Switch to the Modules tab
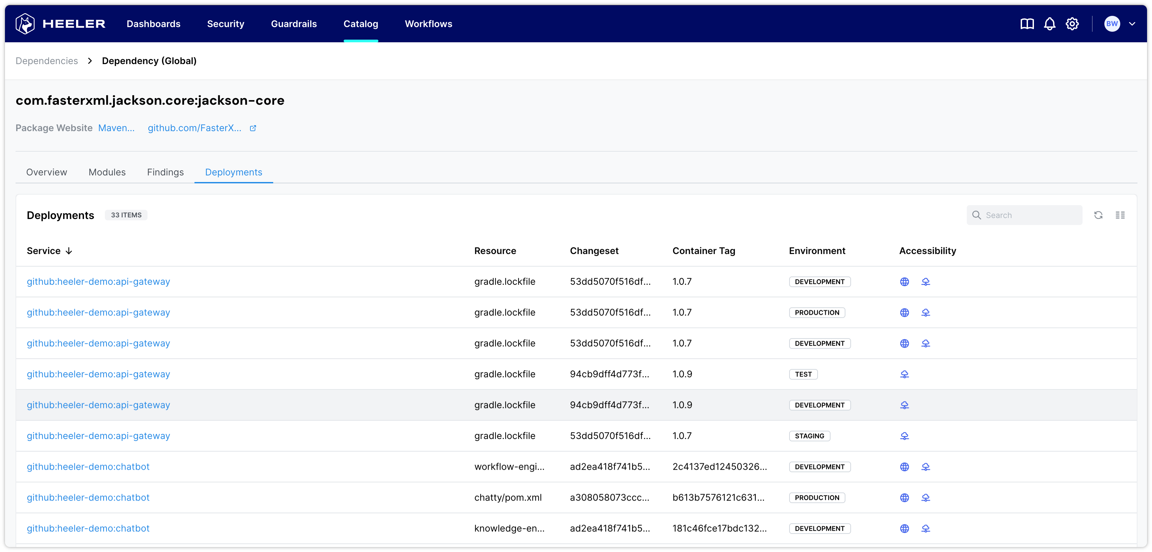1152x552 pixels. coord(107,172)
